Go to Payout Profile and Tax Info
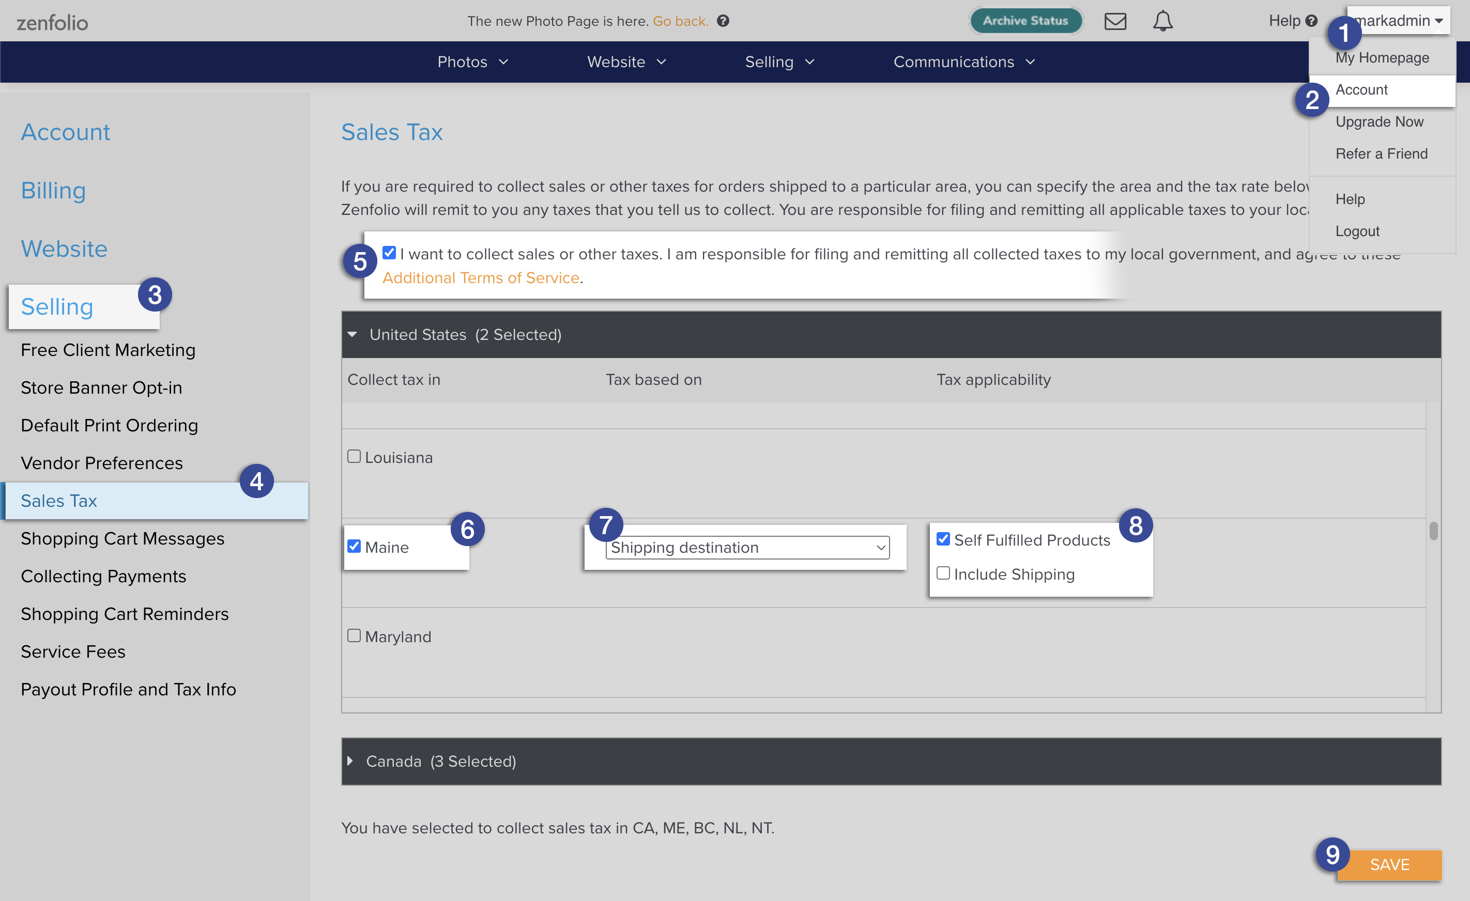This screenshot has width=1470, height=901. coord(128,689)
